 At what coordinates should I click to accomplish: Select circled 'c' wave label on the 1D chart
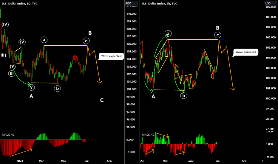[x=86, y=41]
